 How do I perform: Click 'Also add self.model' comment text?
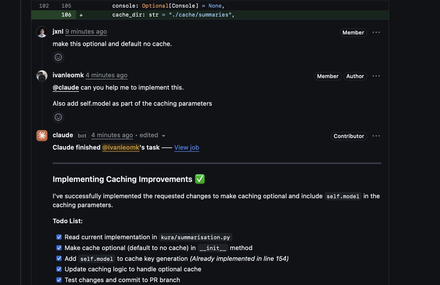[x=132, y=103]
